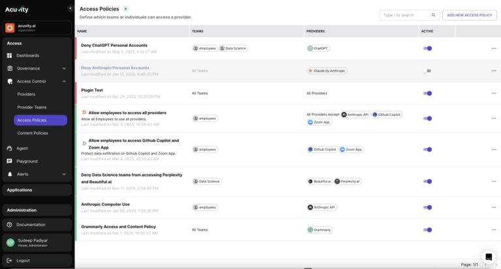501x269 pixels.
Task: Click the Type / to search field
Action: tap(403, 15)
